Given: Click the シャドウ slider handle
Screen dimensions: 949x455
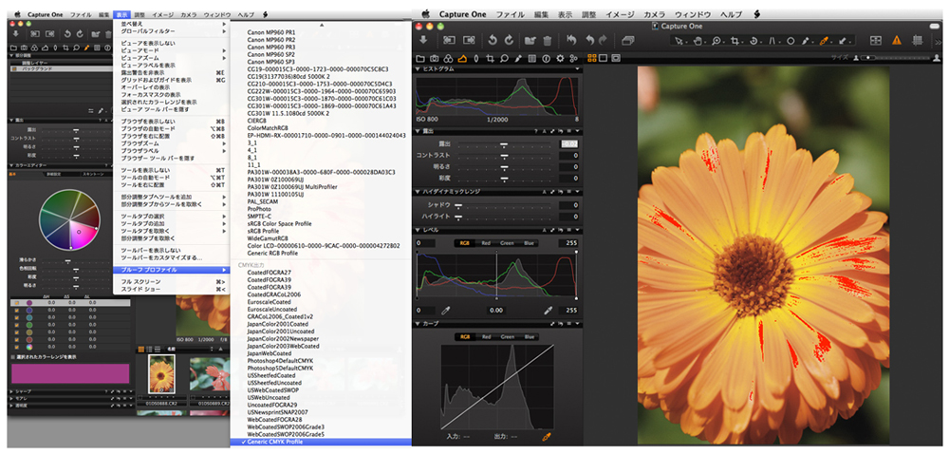Looking at the screenshot, I should click(458, 205).
